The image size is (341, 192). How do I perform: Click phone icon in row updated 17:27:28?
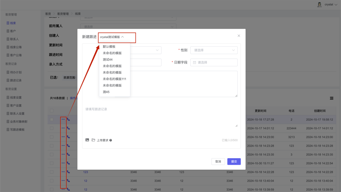tap(68, 119)
